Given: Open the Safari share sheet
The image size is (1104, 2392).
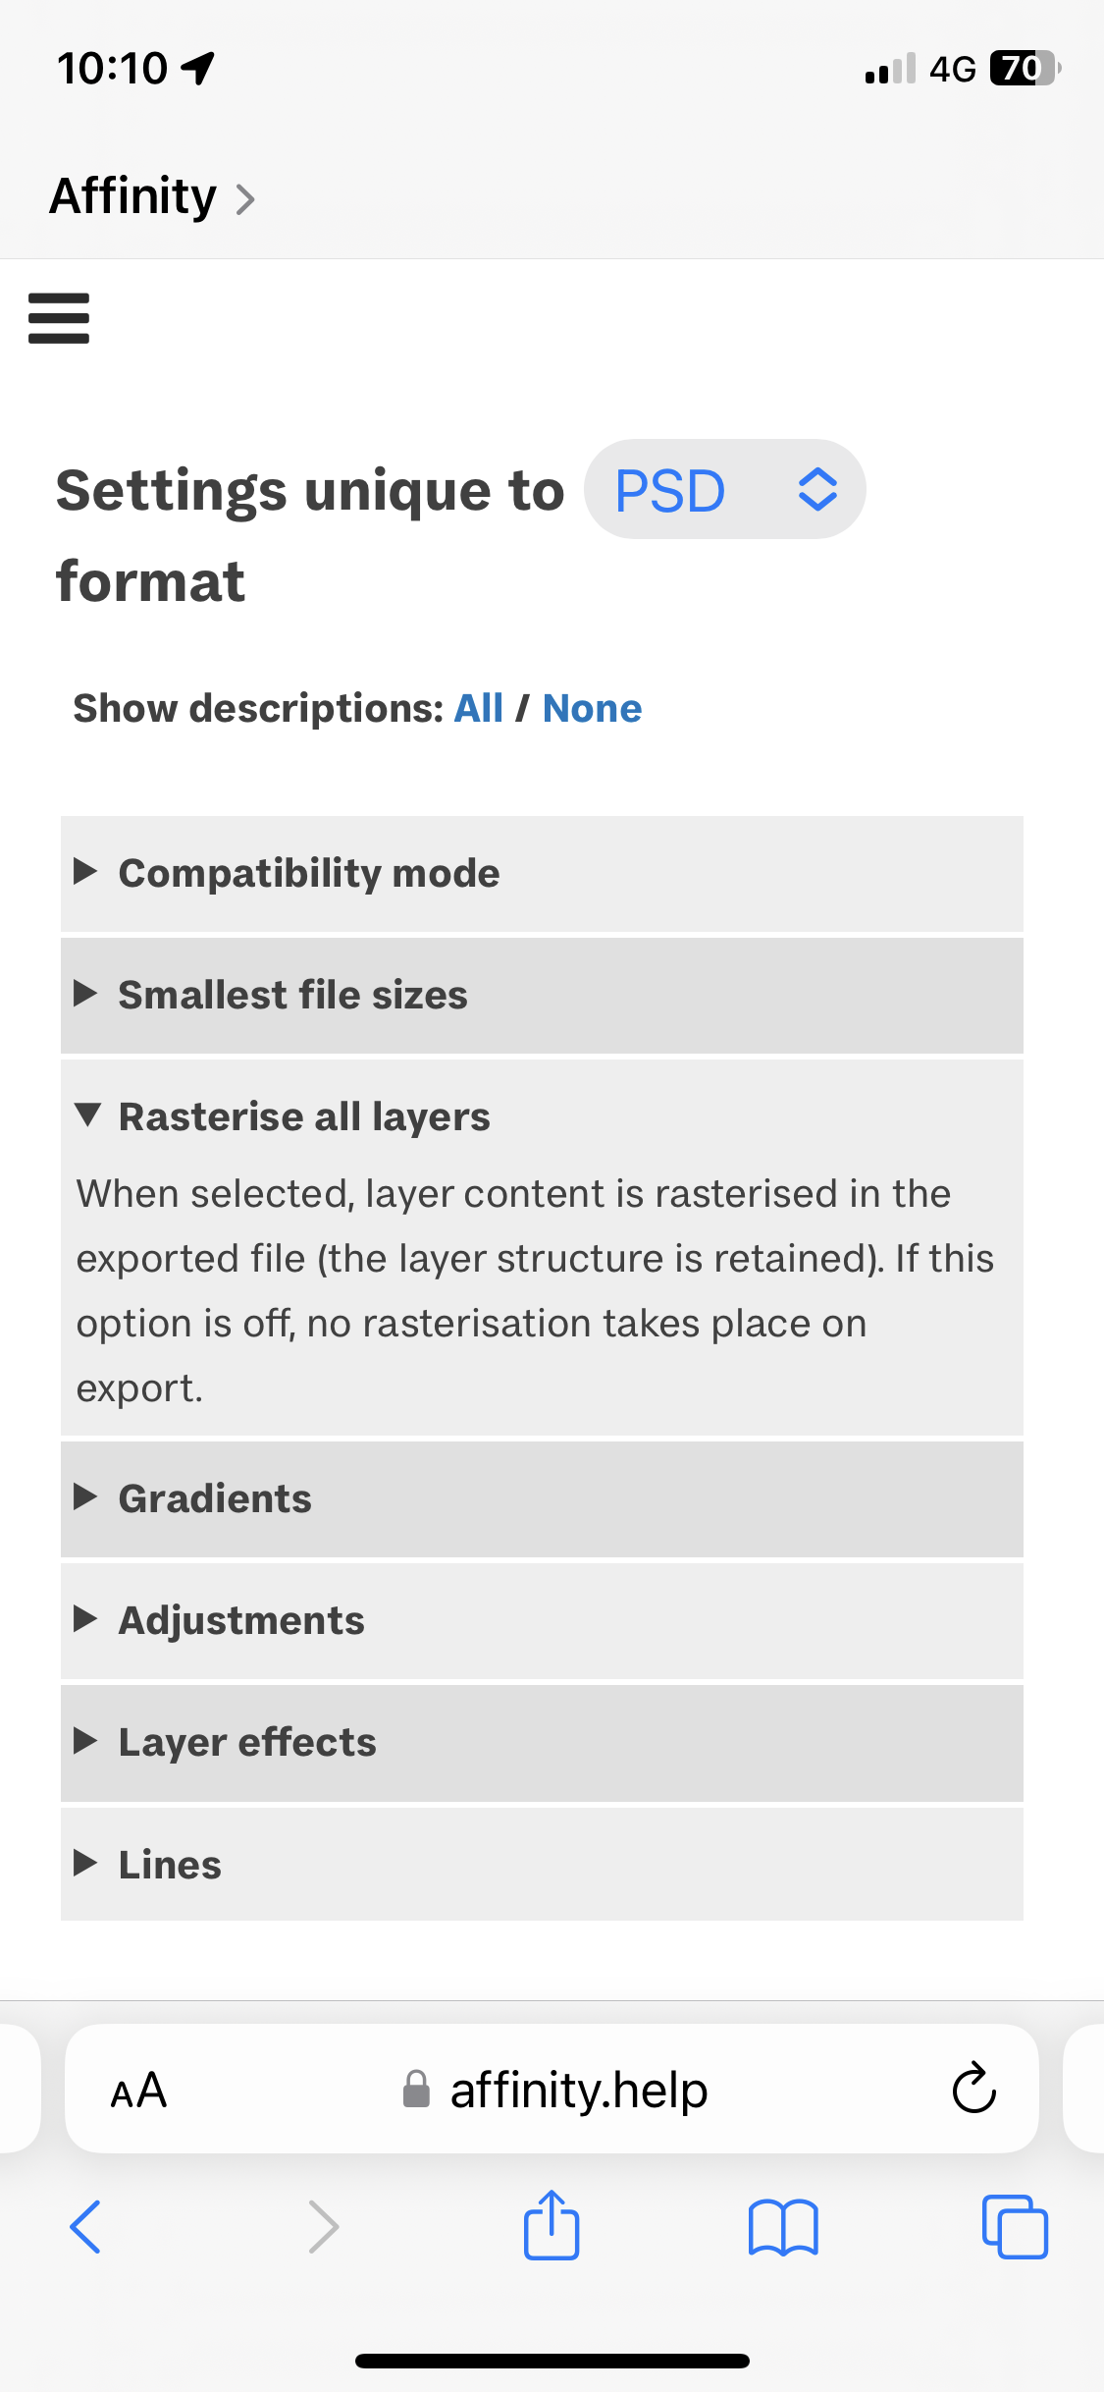Looking at the screenshot, I should pyautogui.click(x=552, y=2226).
